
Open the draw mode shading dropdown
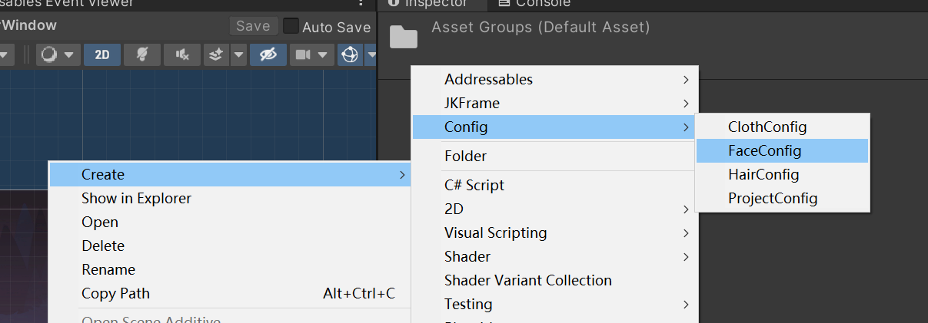(58, 54)
